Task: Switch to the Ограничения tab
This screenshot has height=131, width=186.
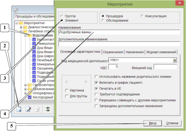Action: click(113, 52)
